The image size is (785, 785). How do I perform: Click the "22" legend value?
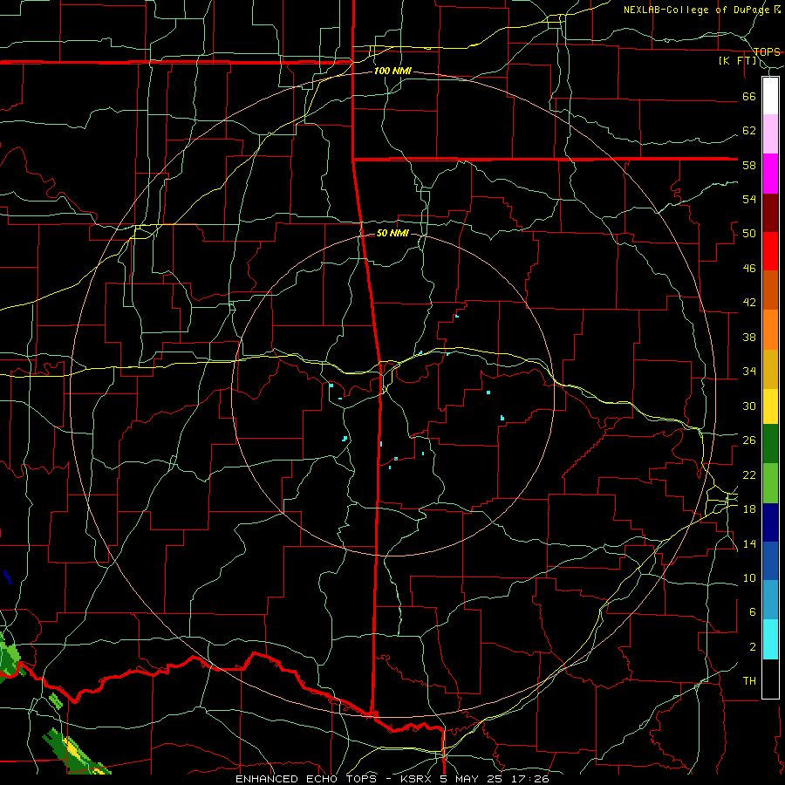coord(749,474)
